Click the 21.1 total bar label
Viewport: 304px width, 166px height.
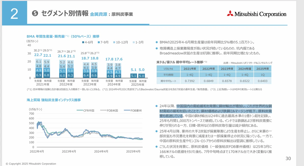71,56
